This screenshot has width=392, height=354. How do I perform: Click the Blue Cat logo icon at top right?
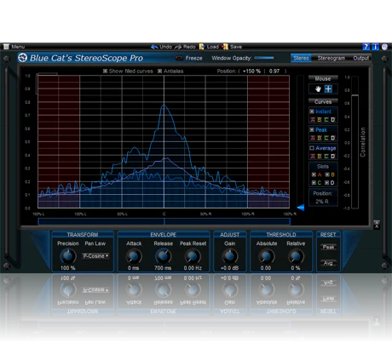pos(384,47)
